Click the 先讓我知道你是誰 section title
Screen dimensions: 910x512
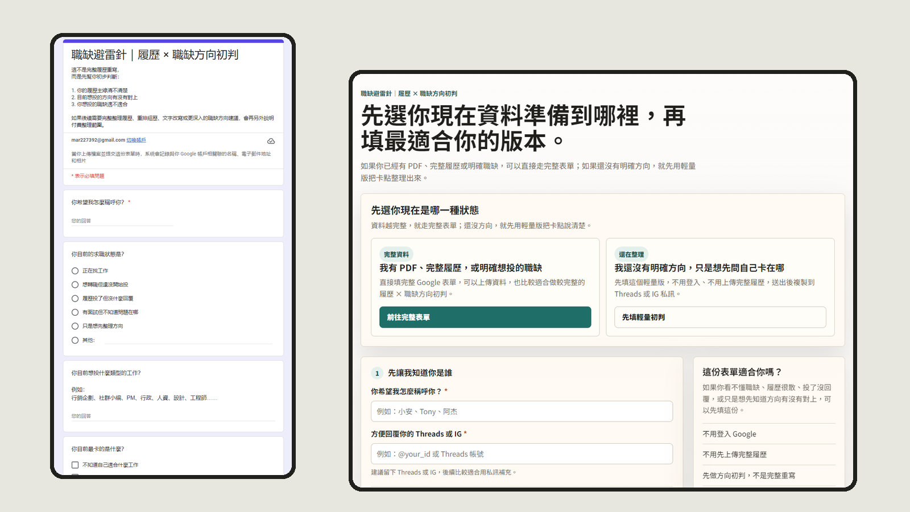point(420,373)
